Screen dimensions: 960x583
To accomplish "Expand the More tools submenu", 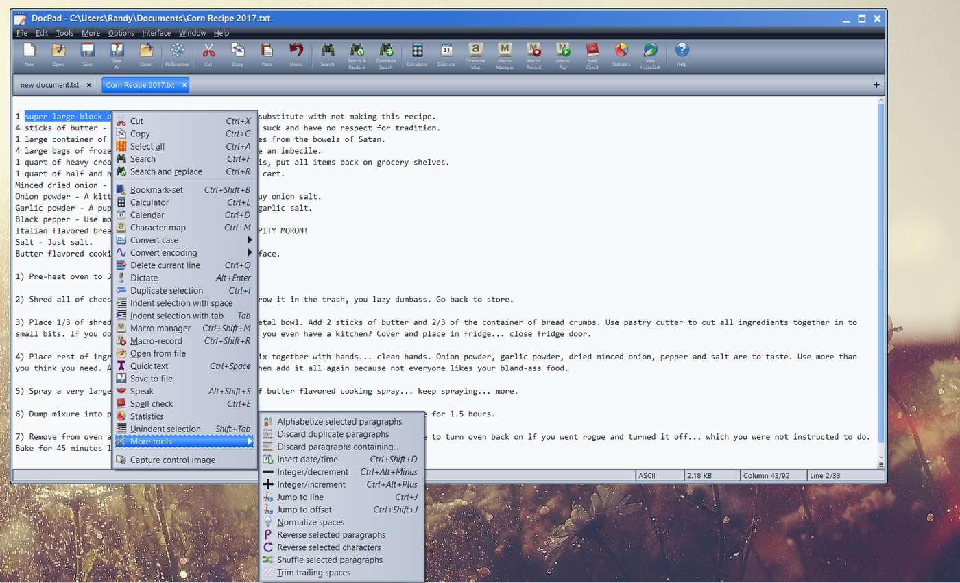I will (x=185, y=442).
